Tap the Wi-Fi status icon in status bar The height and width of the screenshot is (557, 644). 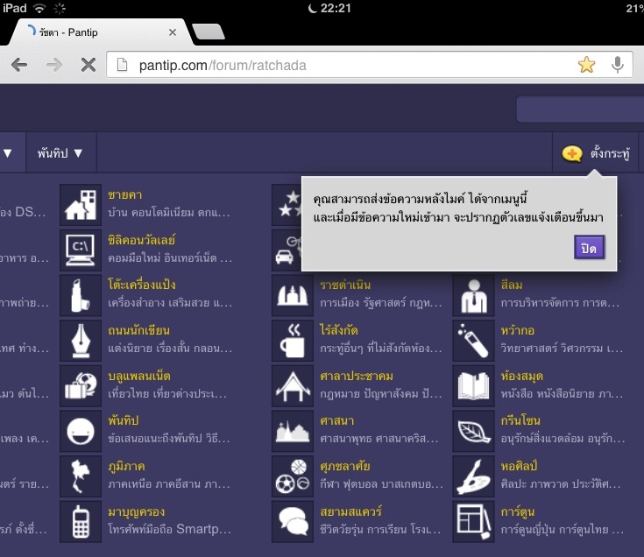tap(39, 8)
